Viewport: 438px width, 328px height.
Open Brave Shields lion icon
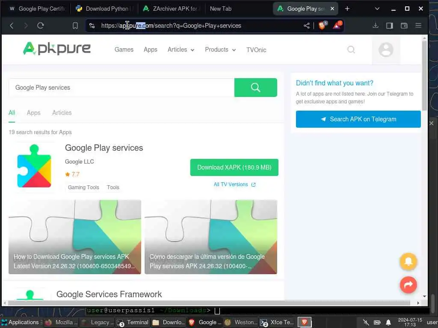(x=322, y=26)
